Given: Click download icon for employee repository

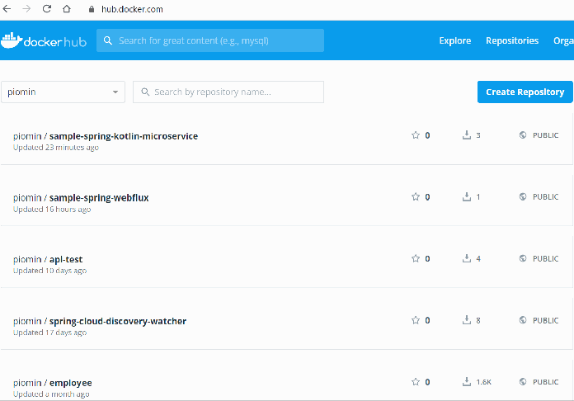Looking at the screenshot, I should coord(467,382).
